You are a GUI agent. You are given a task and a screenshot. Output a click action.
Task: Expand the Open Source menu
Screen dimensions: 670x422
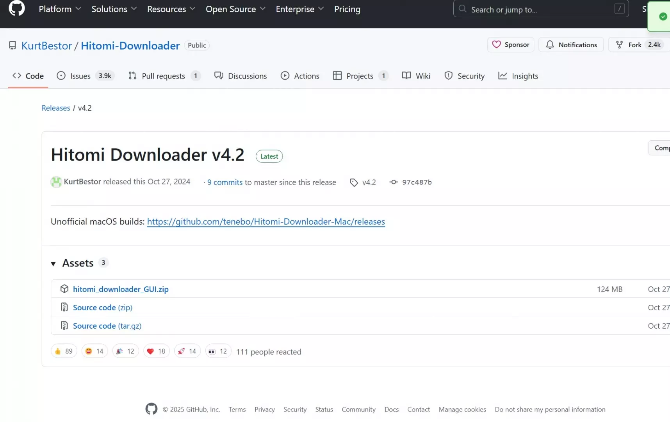coord(235,9)
